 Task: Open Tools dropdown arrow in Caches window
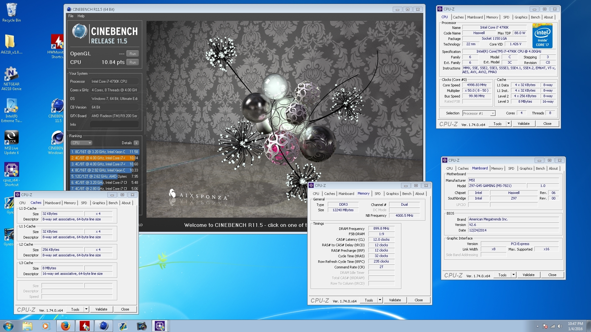pyautogui.click(x=86, y=309)
